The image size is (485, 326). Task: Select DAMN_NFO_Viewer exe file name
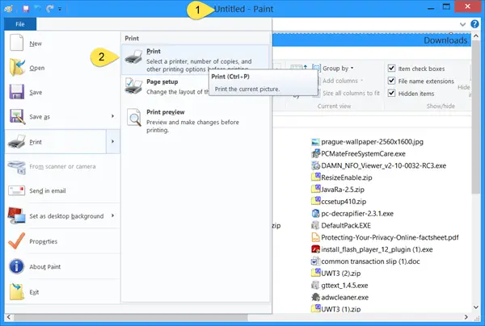[x=383, y=165]
